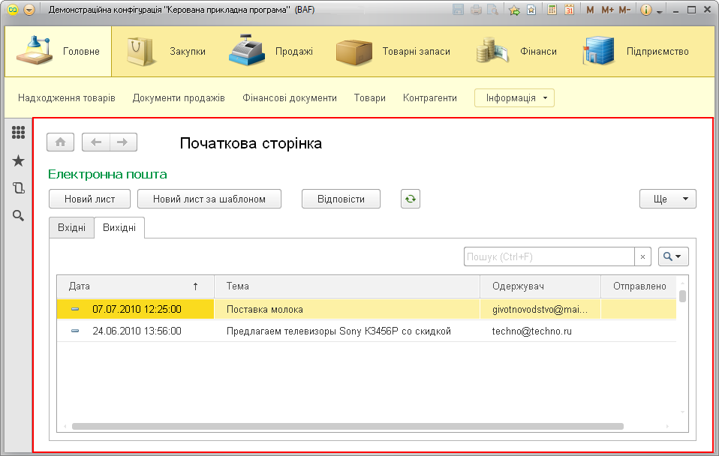719x456 pixels.
Task: Click the M- memory subtract button
Action: (x=624, y=10)
